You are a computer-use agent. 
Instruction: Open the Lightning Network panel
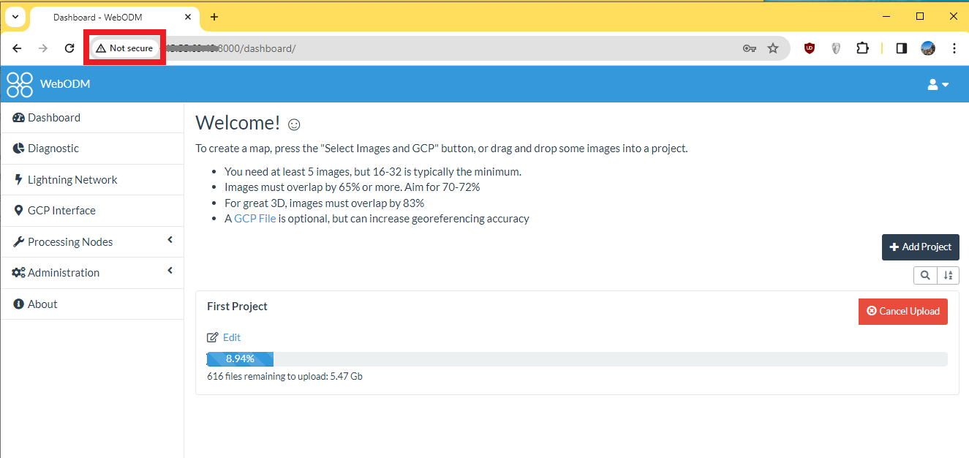[x=72, y=179]
